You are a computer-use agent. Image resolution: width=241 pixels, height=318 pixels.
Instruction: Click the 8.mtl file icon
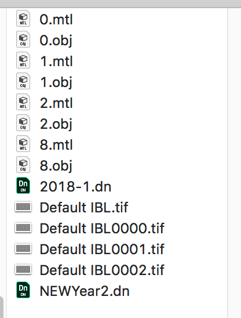pos(23,144)
